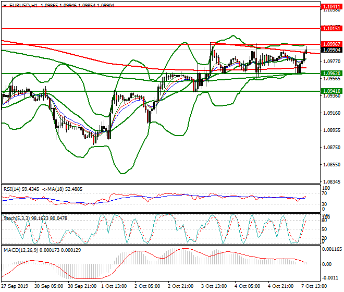Click the chart title dropdown triangle beside EURUSD,H1
This screenshot has width=344, height=292.
pyautogui.click(x=5, y=6)
